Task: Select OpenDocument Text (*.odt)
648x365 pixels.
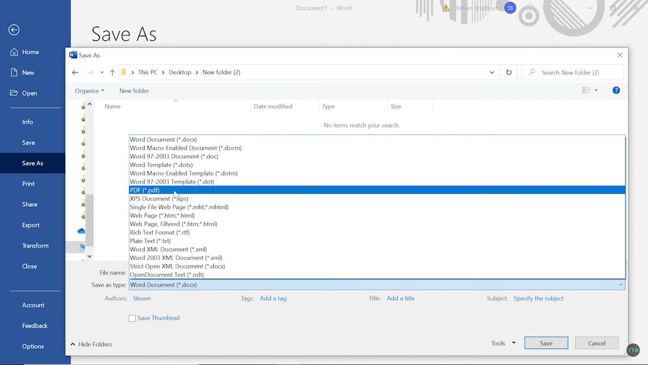Action: coord(377,274)
